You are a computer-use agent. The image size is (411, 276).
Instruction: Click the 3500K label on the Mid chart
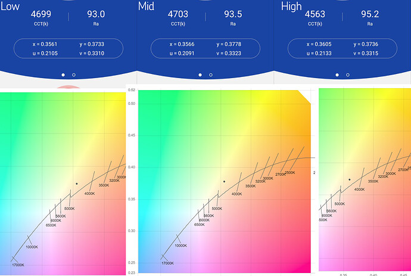tap(250, 186)
